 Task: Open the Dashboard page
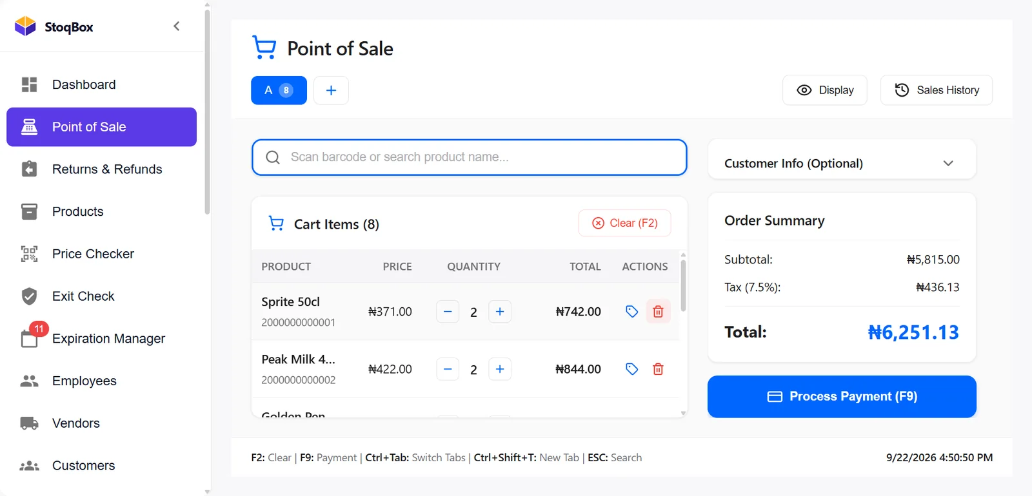point(101,84)
